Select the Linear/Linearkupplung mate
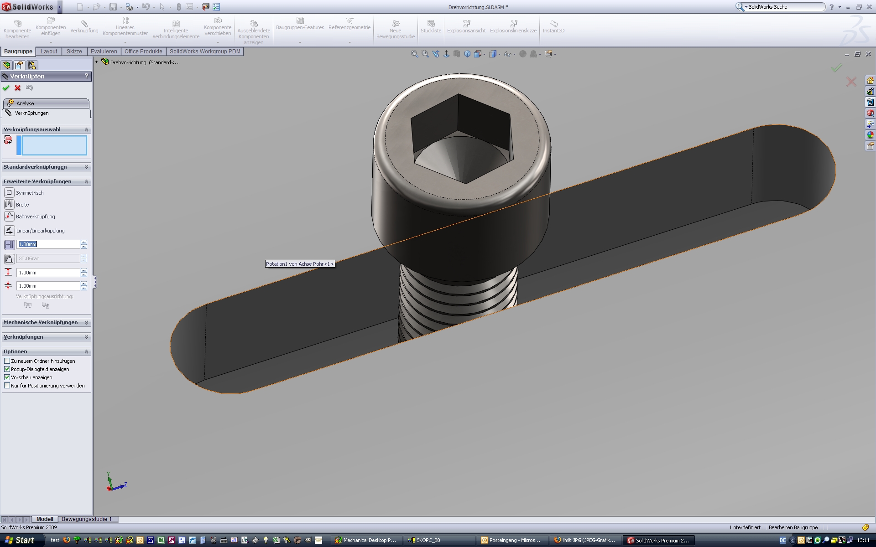Image resolution: width=876 pixels, height=547 pixels. pos(9,230)
